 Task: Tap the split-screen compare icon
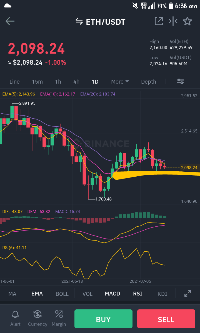click(x=173, y=21)
